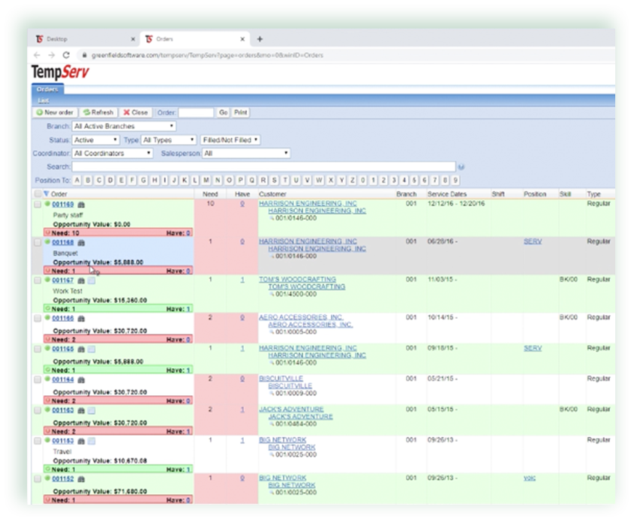
Task: Open the note icon on order 001163
Action: 92,410
